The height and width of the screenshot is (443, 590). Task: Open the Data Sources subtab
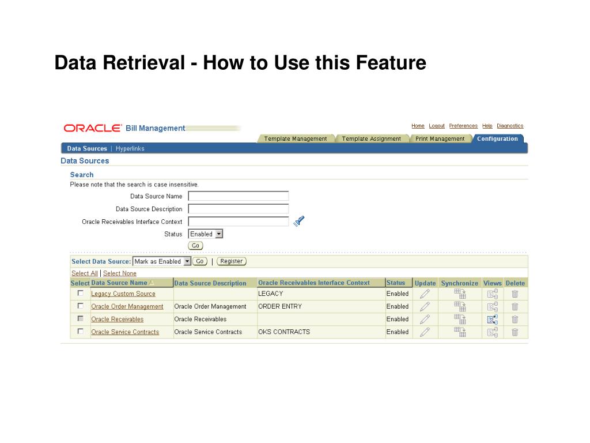coord(87,148)
